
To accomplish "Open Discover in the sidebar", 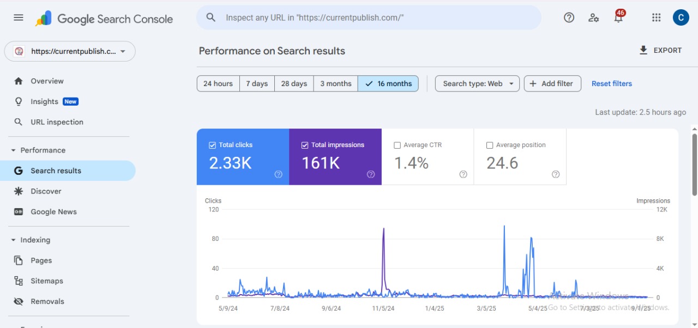I will pyautogui.click(x=46, y=191).
